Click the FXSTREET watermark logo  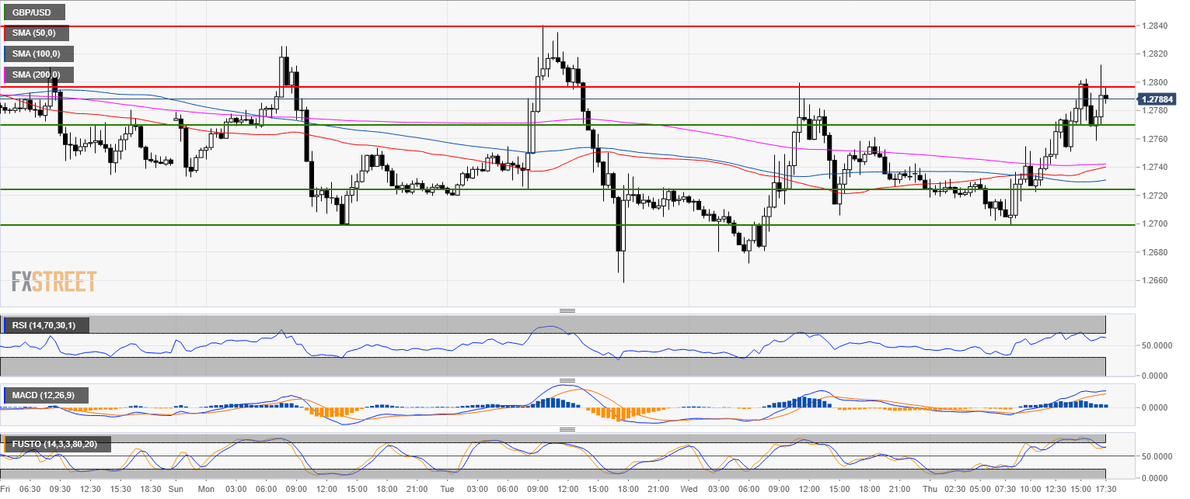click(54, 281)
